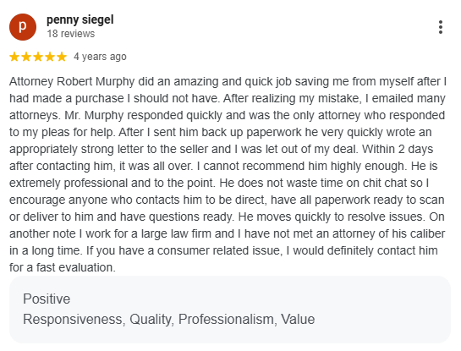The width and height of the screenshot is (461, 351).
Task: Click the gray review attributes box
Action: pos(230,310)
